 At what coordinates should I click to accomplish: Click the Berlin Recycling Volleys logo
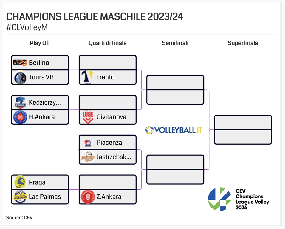click(20, 63)
